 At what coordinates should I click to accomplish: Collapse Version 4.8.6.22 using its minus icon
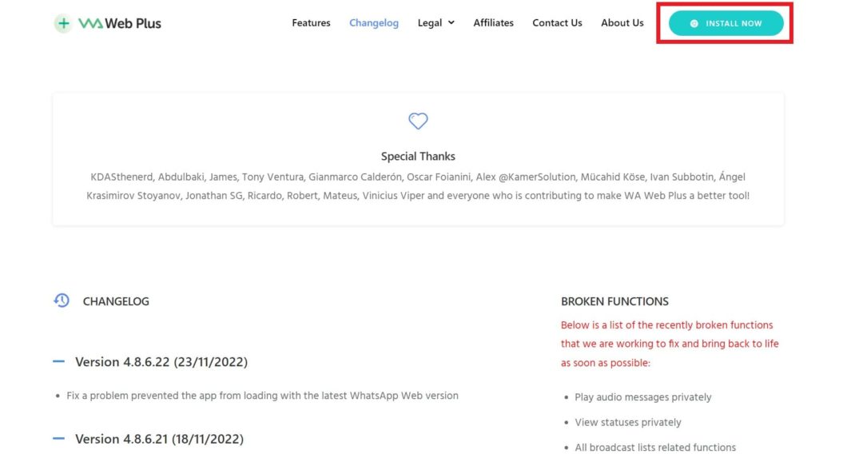coord(58,362)
